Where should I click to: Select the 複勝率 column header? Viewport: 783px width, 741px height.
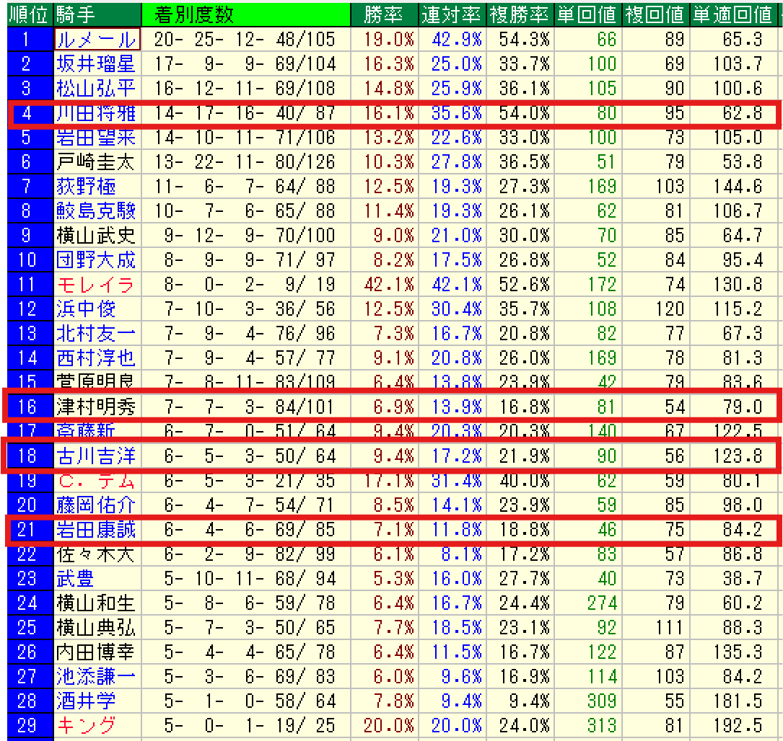(520, 14)
